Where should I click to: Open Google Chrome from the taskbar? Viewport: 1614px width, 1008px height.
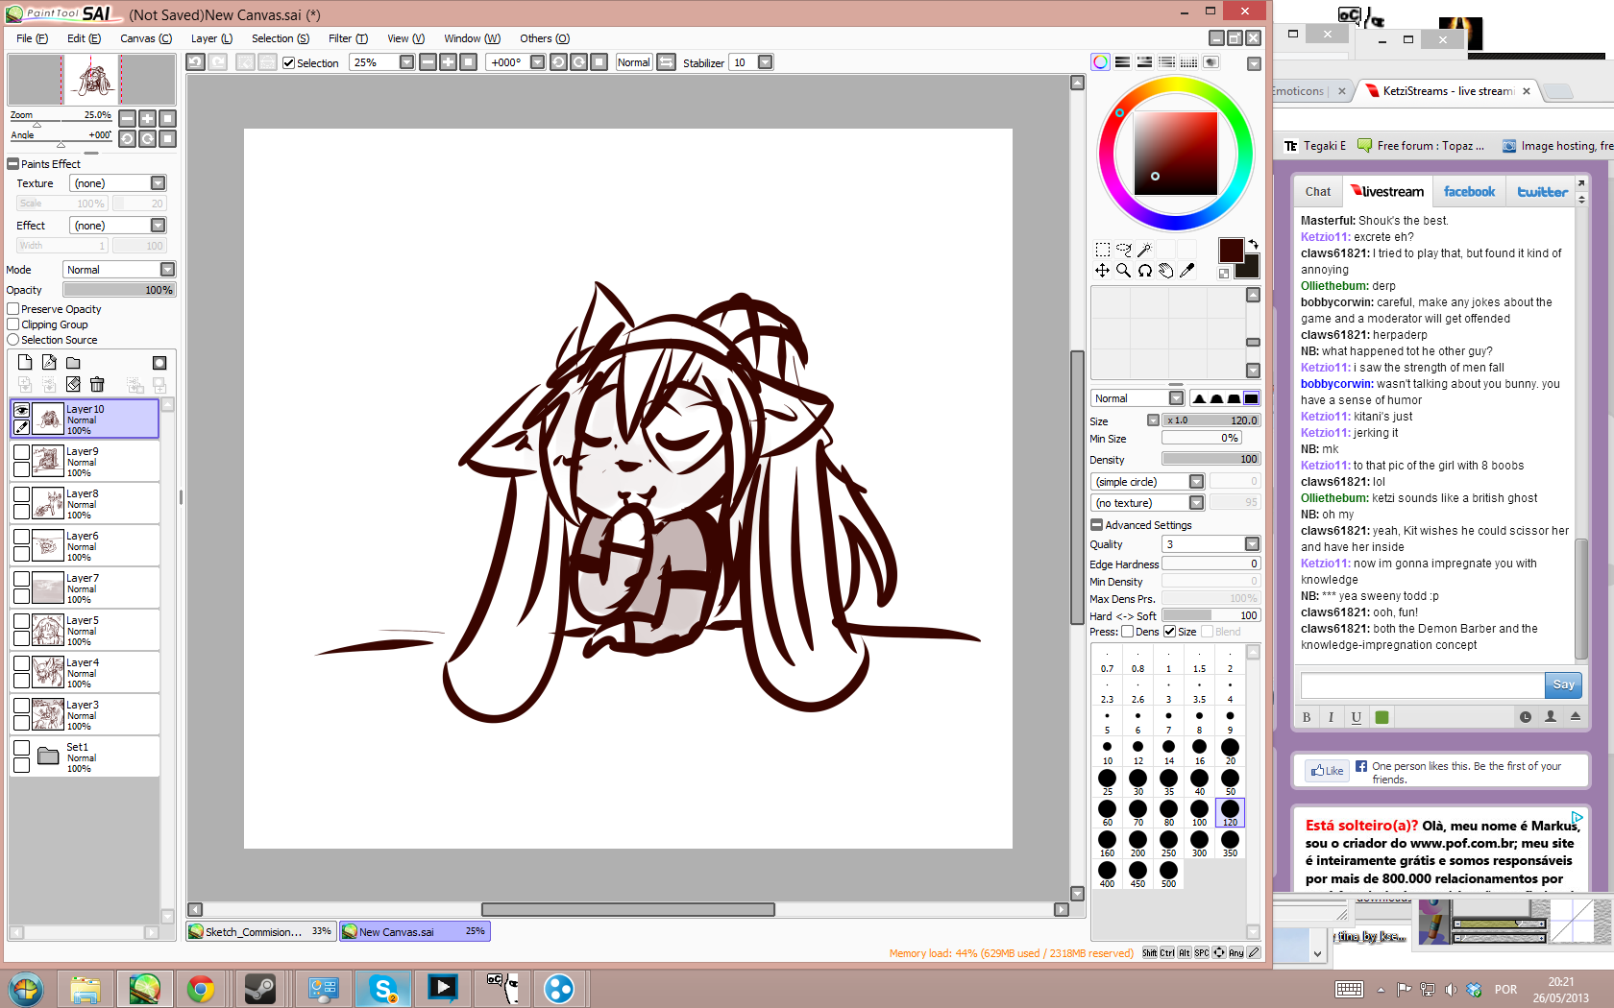coord(201,988)
